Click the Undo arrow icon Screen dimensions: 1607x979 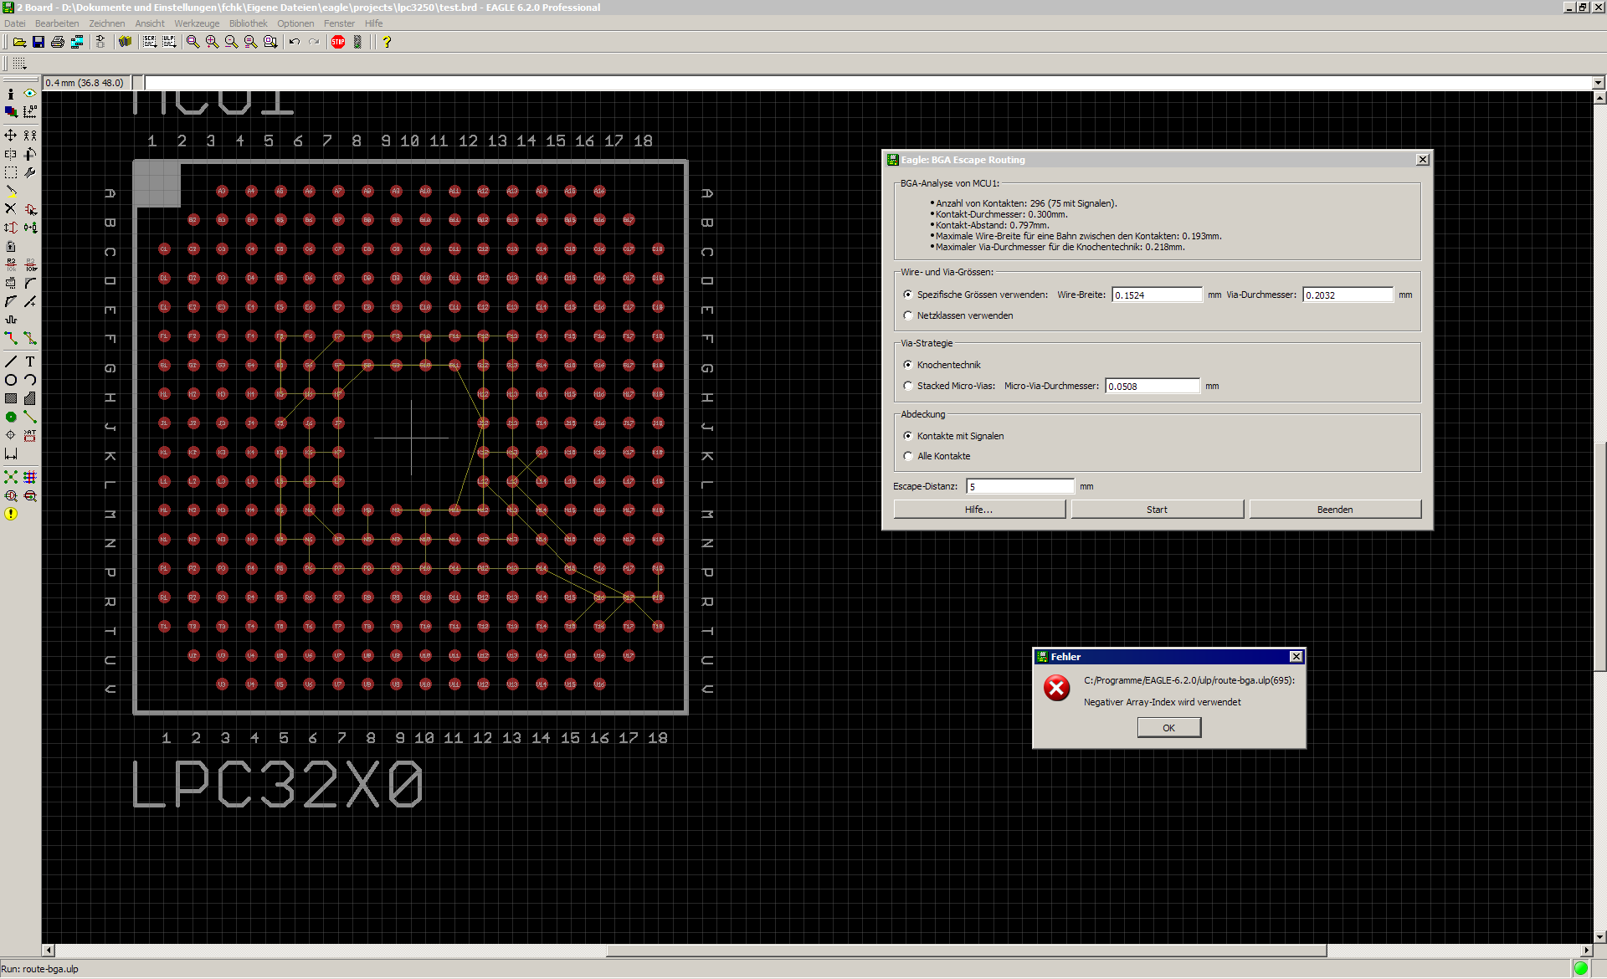(x=295, y=42)
